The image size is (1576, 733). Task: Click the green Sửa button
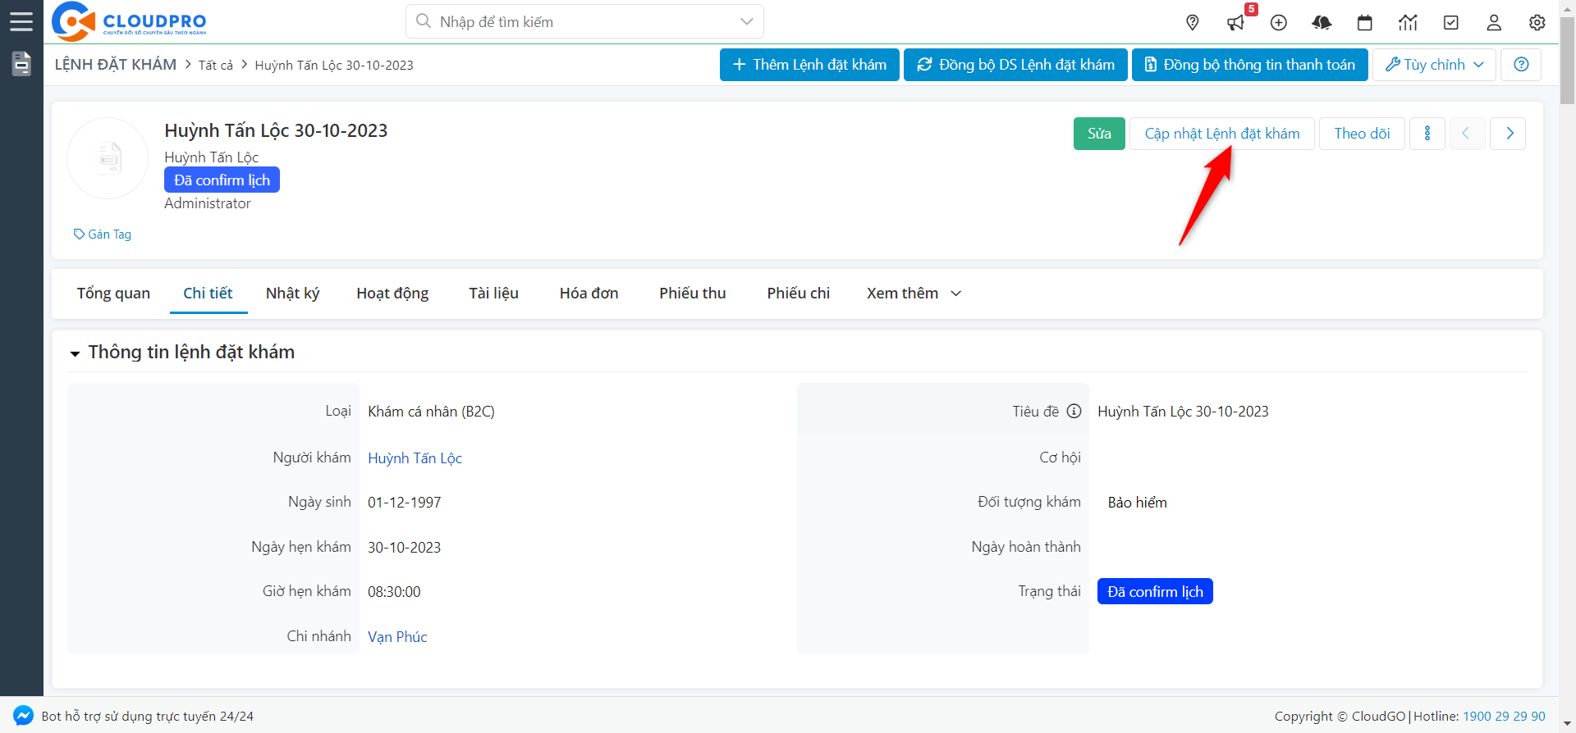pyautogui.click(x=1099, y=134)
